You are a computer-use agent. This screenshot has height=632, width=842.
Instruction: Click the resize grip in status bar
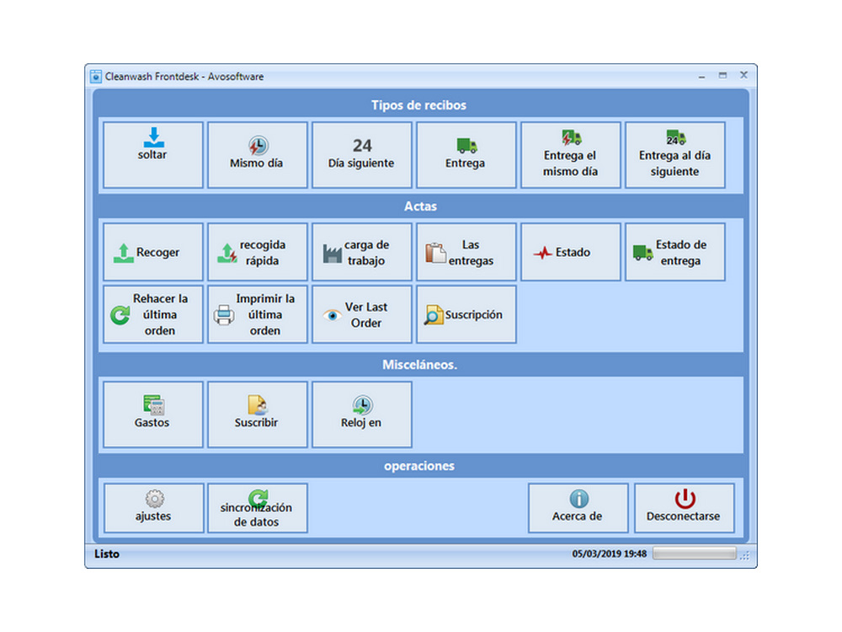tap(744, 556)
